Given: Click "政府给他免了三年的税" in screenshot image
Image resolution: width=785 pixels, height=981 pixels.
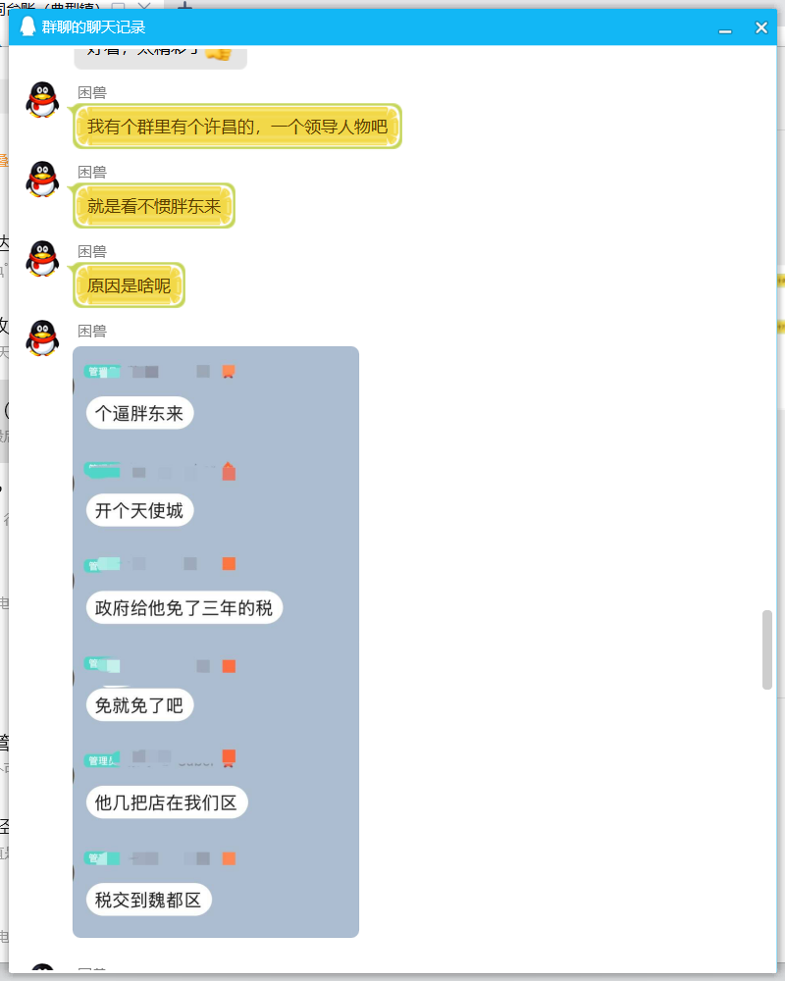Looking at the screenshot, I should pos(184,607).
